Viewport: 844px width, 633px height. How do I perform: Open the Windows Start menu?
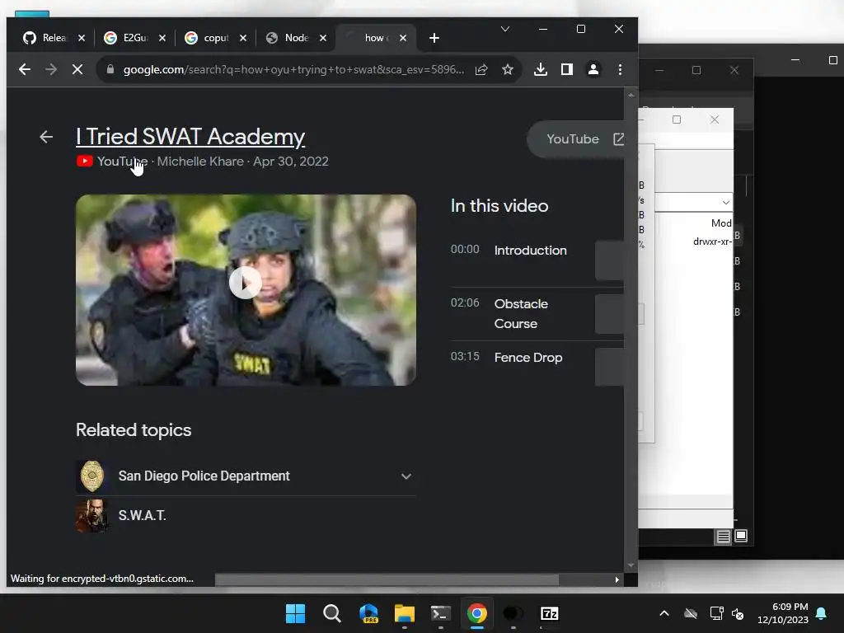click(295, 613)
